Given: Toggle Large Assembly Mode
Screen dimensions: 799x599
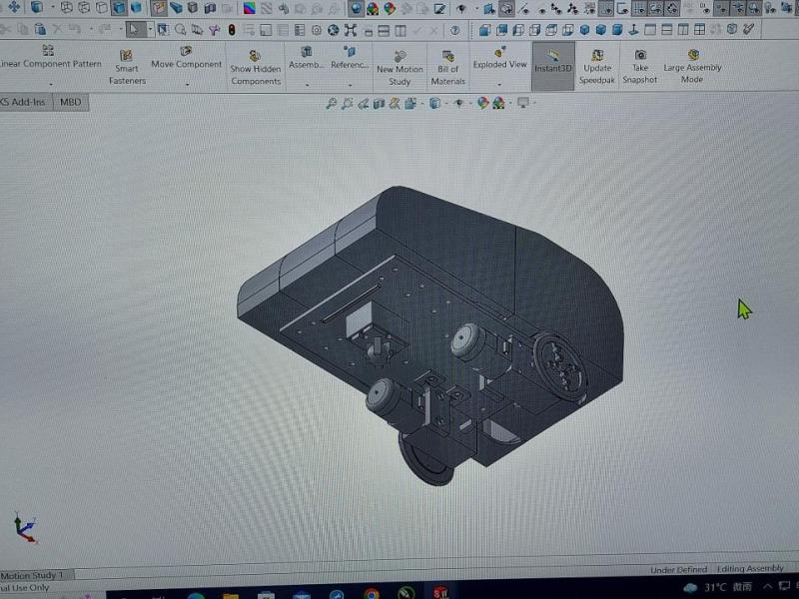Looking at the screenshot, I should [x=691, y=67].
